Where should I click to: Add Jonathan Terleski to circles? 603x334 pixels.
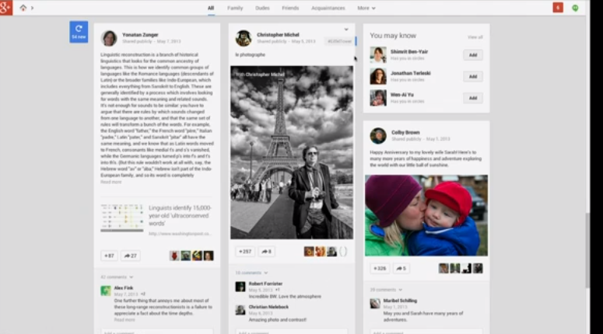[x=473, y=76]
